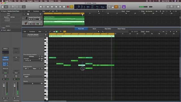This screenshot has height=102, width=181.
Task: Open the Articulation Legato dropdown
Action: (x=33, y=77)
